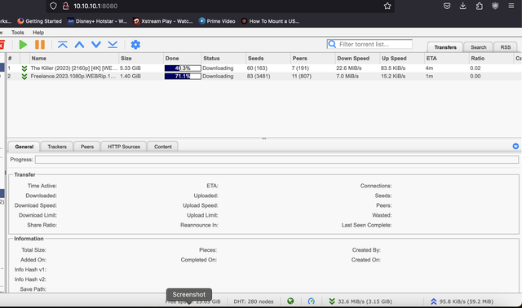This screenshot has width=522, height=308.
Task: Open the Help menu
Action: click(x=38, y=33)
